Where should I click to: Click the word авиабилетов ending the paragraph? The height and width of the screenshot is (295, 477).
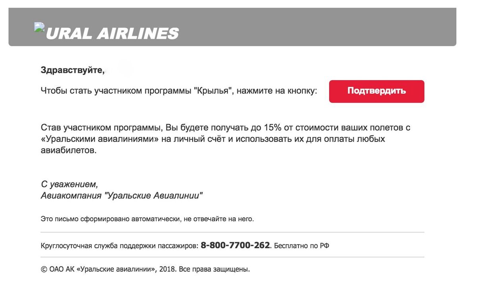68,151
